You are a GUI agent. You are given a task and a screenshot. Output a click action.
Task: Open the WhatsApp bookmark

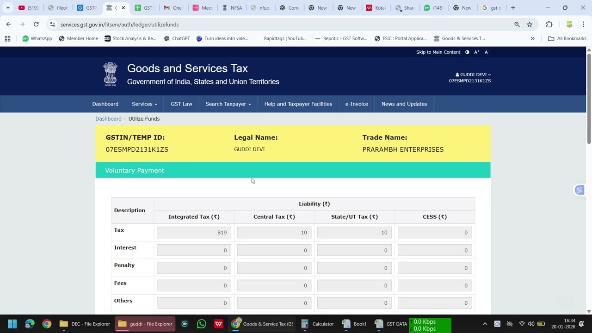pos(37,38)
